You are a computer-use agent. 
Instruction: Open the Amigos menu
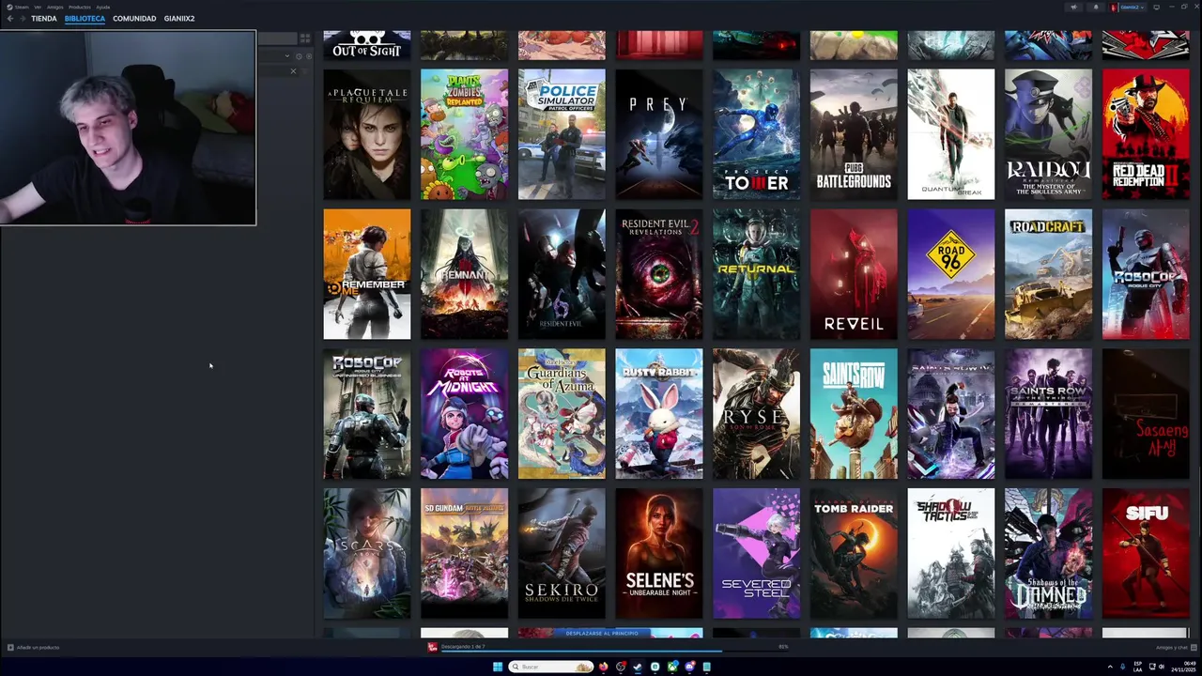[55, 7]
